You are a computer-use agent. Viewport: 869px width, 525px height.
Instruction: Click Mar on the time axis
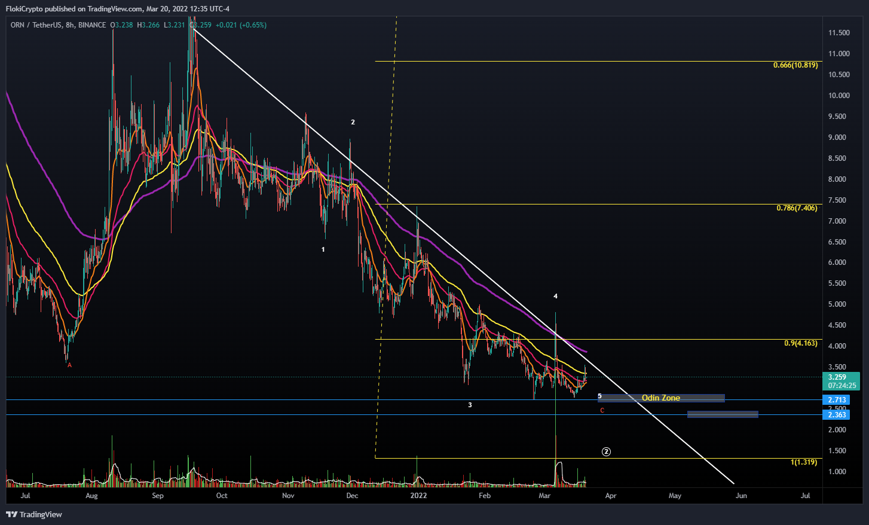click(544, 496)
